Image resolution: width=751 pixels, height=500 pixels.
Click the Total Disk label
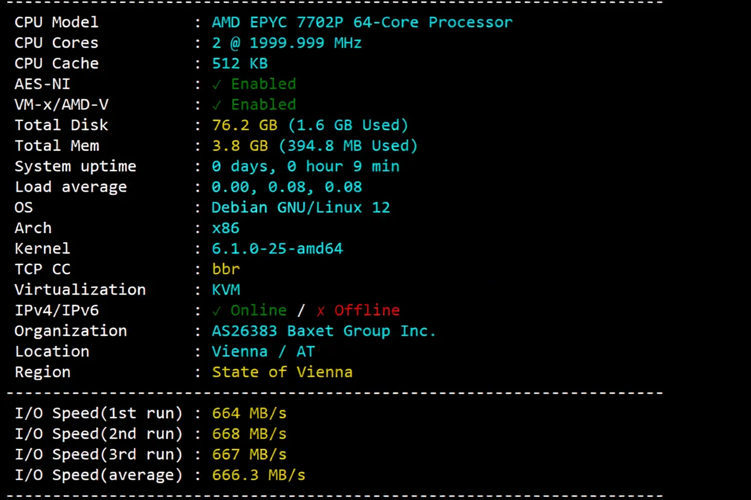tap(61, 125)
